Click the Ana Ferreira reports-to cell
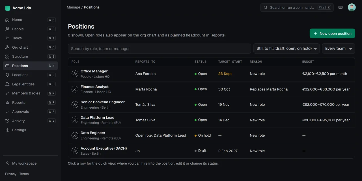Screen dimensions: 362x181 coord(146,74)
